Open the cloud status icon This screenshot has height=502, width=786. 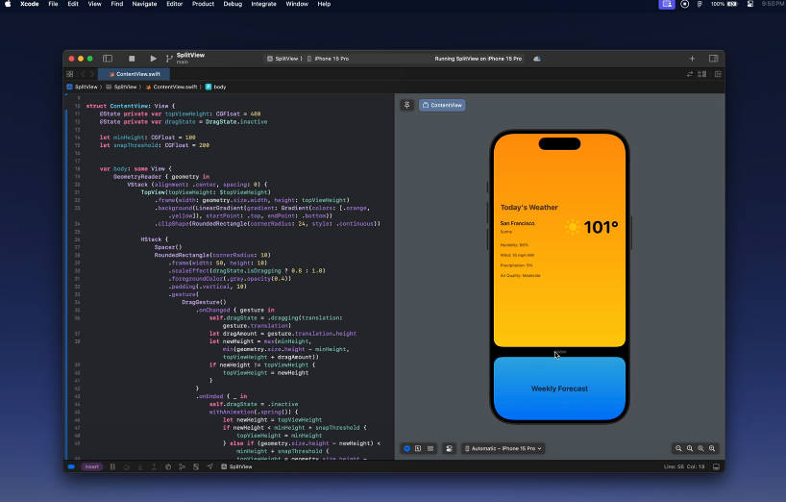[537, 59]
